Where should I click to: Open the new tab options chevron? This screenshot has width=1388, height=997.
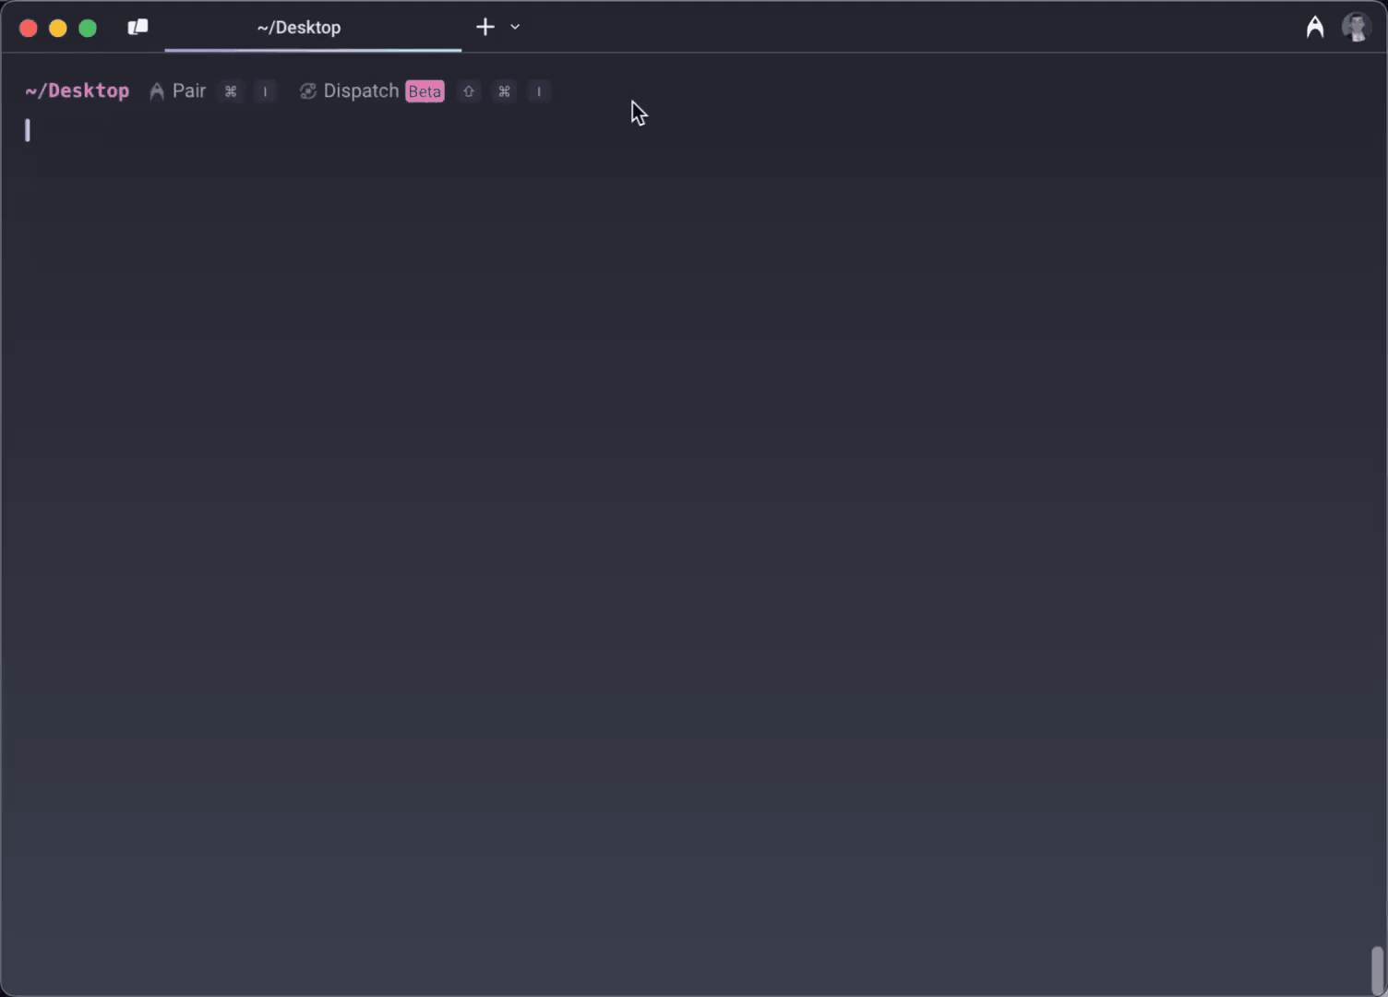(x=514, y=27)
